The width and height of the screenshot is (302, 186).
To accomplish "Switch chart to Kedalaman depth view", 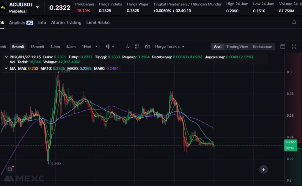I will tap(262, 47).
